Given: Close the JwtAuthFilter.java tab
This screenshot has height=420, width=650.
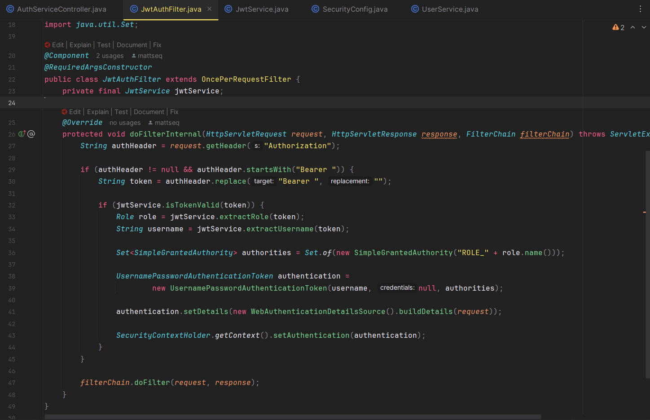Looking at the screenshot, I should 209,9.
